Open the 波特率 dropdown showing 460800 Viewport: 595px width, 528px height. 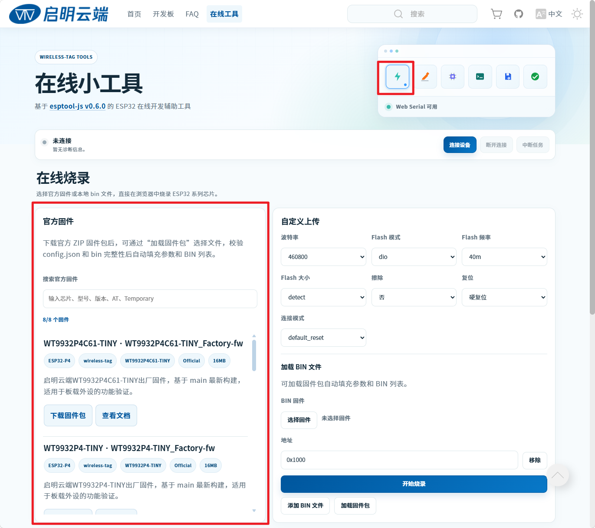click(323, 257)
